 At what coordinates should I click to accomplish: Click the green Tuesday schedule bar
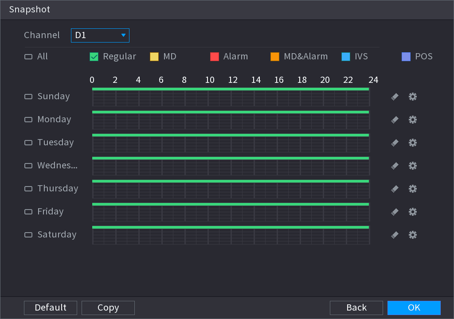[231, 135]
